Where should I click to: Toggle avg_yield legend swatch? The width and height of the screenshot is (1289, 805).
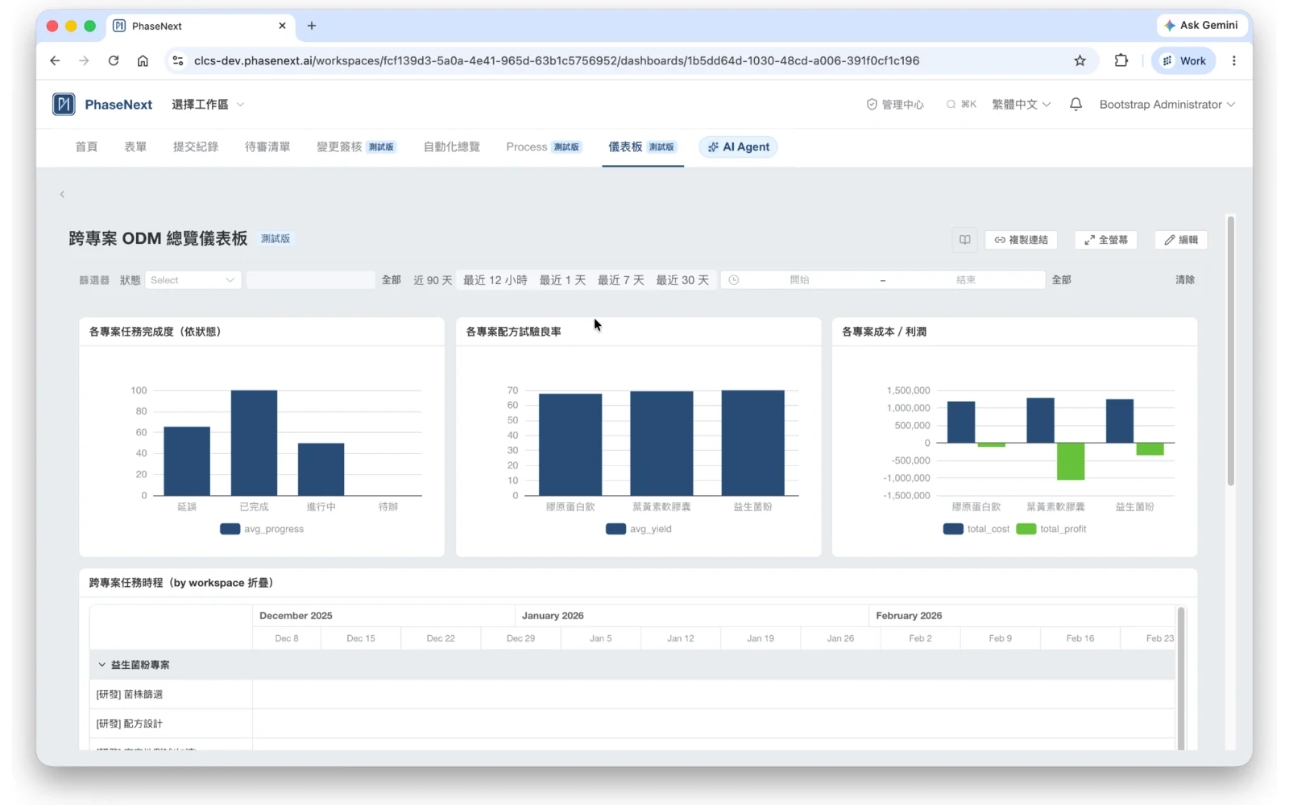pyautogui.click(x=615, y=529)
